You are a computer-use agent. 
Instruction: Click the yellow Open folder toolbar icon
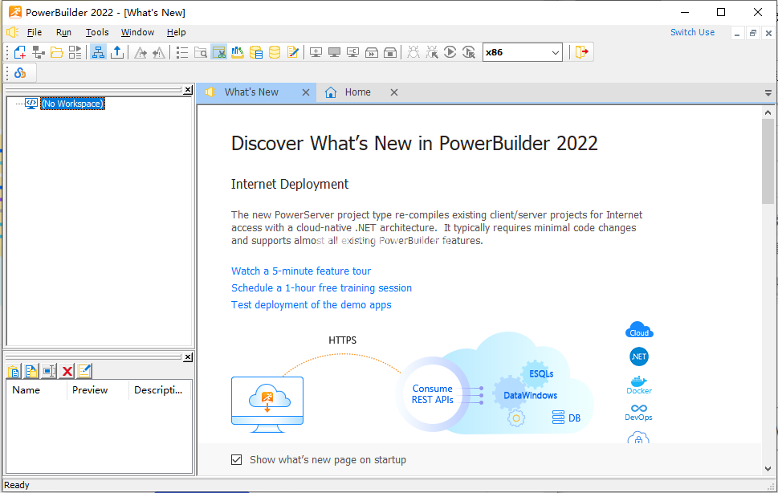(x=56, y=52)
